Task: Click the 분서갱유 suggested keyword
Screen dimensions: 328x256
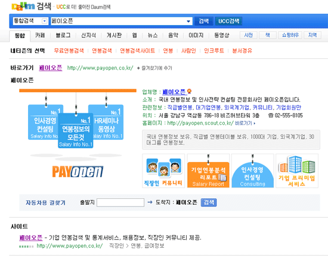Action: click(242, 51)
